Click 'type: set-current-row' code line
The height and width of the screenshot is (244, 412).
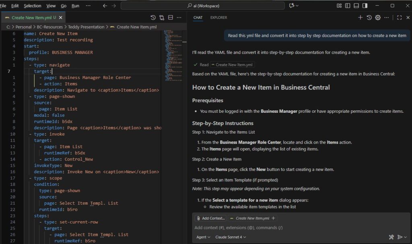tap(68, 222)
